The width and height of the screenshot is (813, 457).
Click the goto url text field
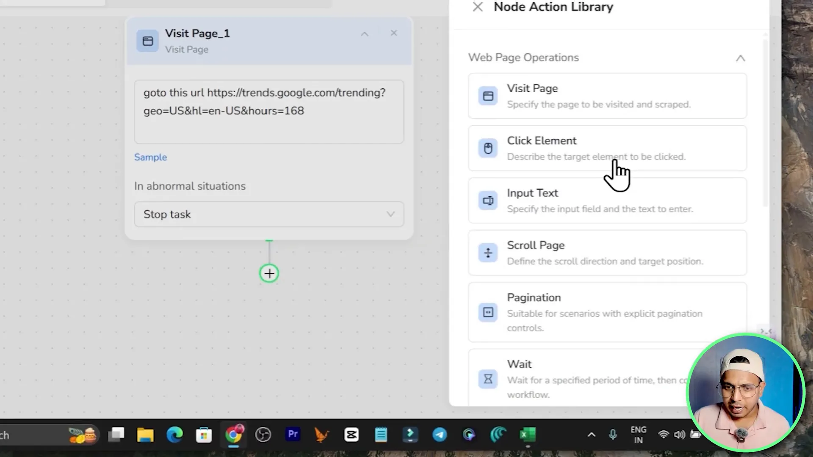pos(268,112)
